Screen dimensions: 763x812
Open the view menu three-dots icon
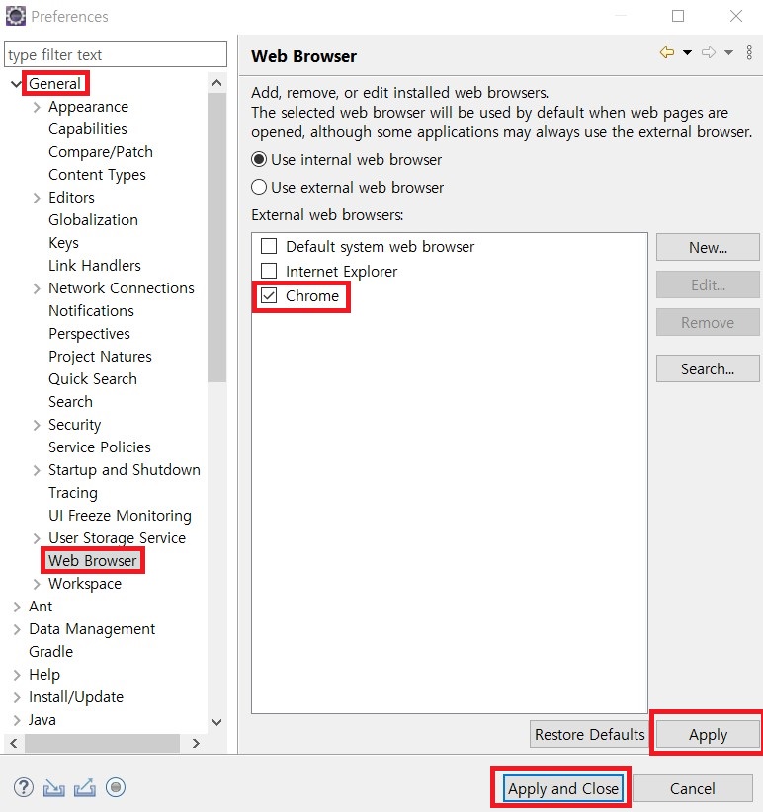click(749, 52)
